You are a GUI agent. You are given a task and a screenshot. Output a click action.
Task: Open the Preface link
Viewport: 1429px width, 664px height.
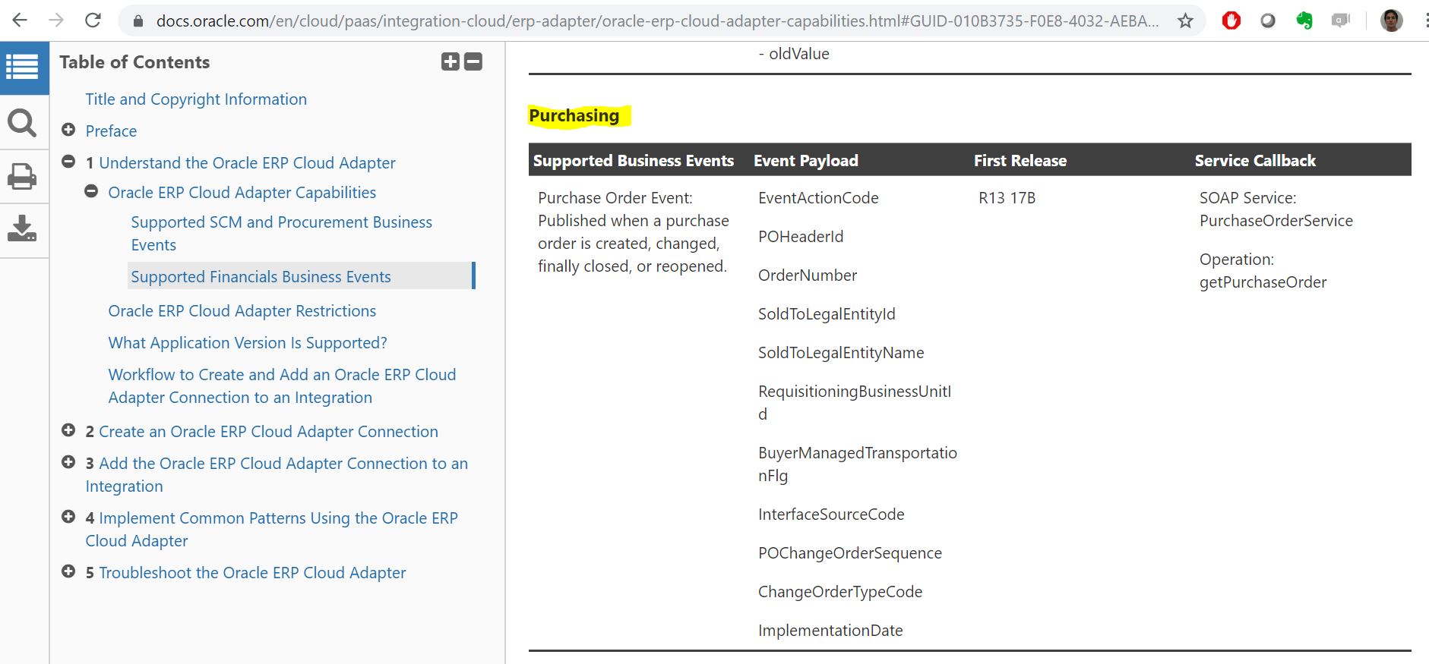coord(111,131)
